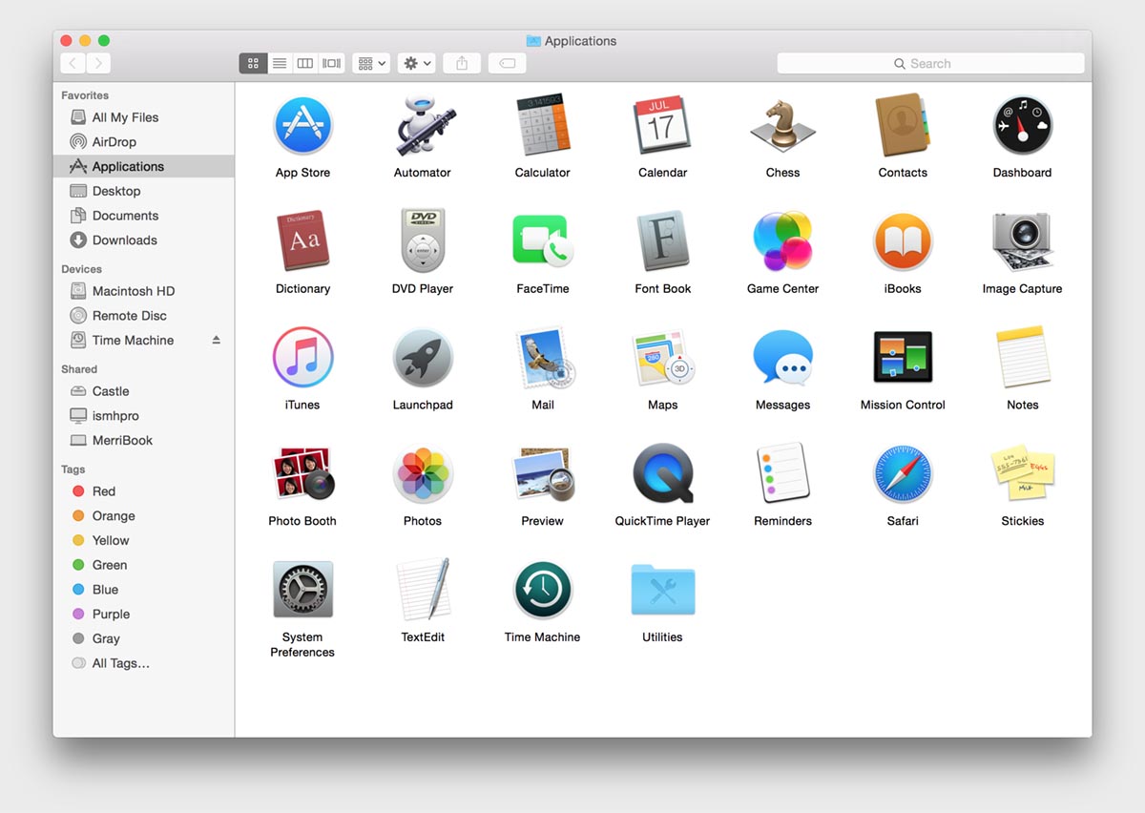
Task: Click the Dashboard app icon
Action: [1022, 126]
